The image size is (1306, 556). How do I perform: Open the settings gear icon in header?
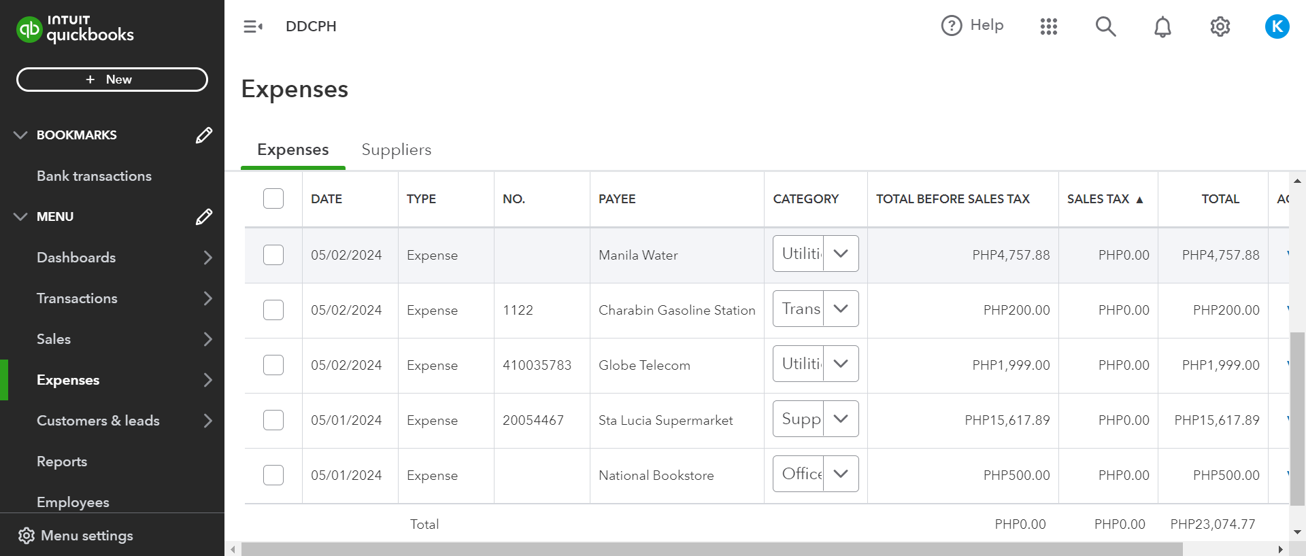coord(1220,27)
